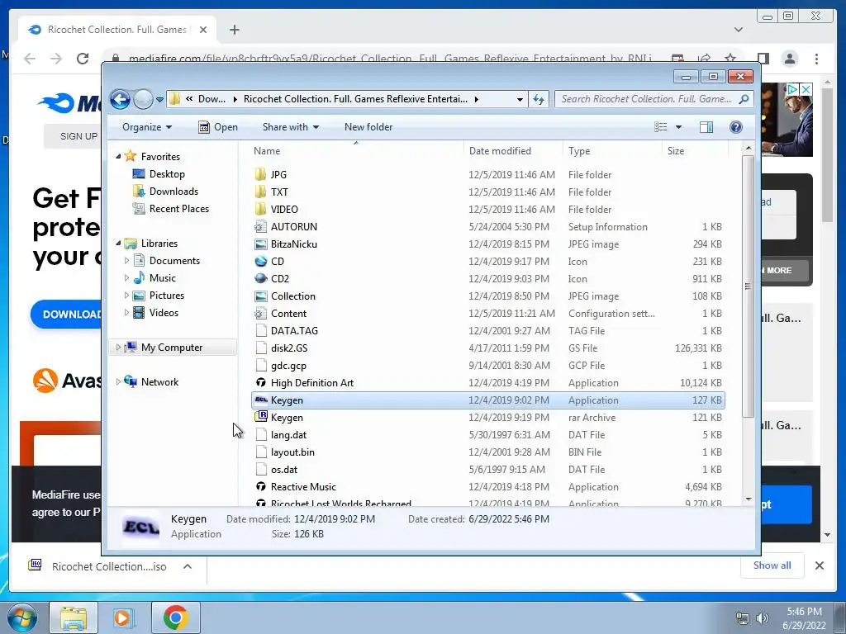Open the downloaded iso item options chevron
The width and height of the screenshot is (846, 634).
tap(188, 566)
